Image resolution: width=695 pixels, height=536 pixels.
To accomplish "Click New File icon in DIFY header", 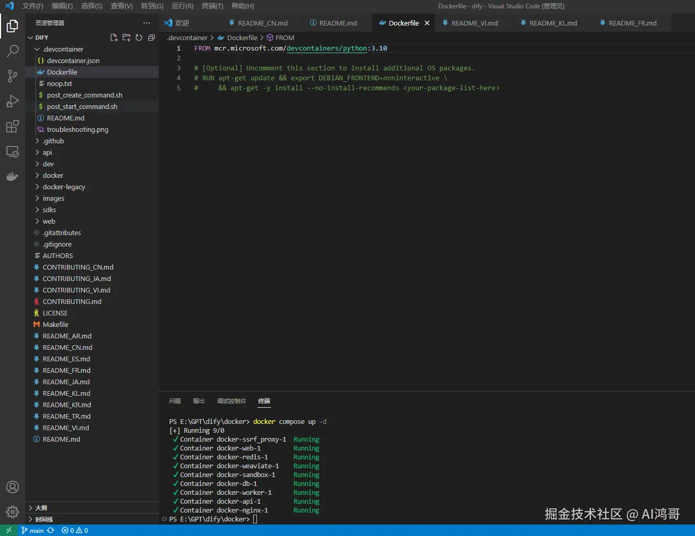I will [114, 38].
